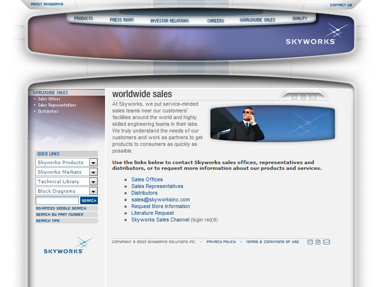The height and width of the screenshot is (287, 382).
Task: Select Sales Representatives in the sidebar
Action: [57, 105]
